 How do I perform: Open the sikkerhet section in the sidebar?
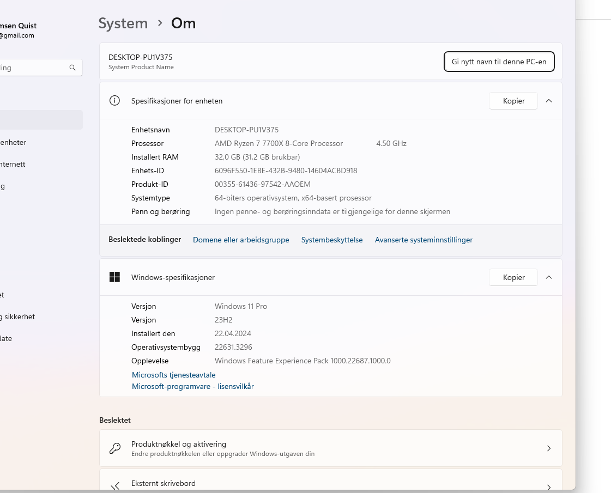[19, 317]
